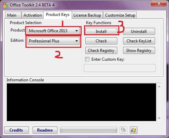Screen dimensions: 169x138
Task: Click the Product Selection group label
Action: (26, 23)
